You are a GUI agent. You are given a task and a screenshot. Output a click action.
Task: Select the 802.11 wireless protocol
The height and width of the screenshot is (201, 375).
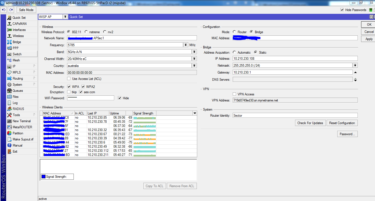(x=69, y=32)
